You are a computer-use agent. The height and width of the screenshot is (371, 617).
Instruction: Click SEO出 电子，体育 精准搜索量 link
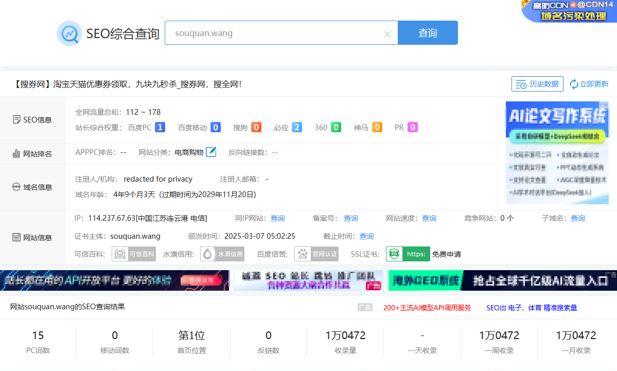tap(532, 308)
